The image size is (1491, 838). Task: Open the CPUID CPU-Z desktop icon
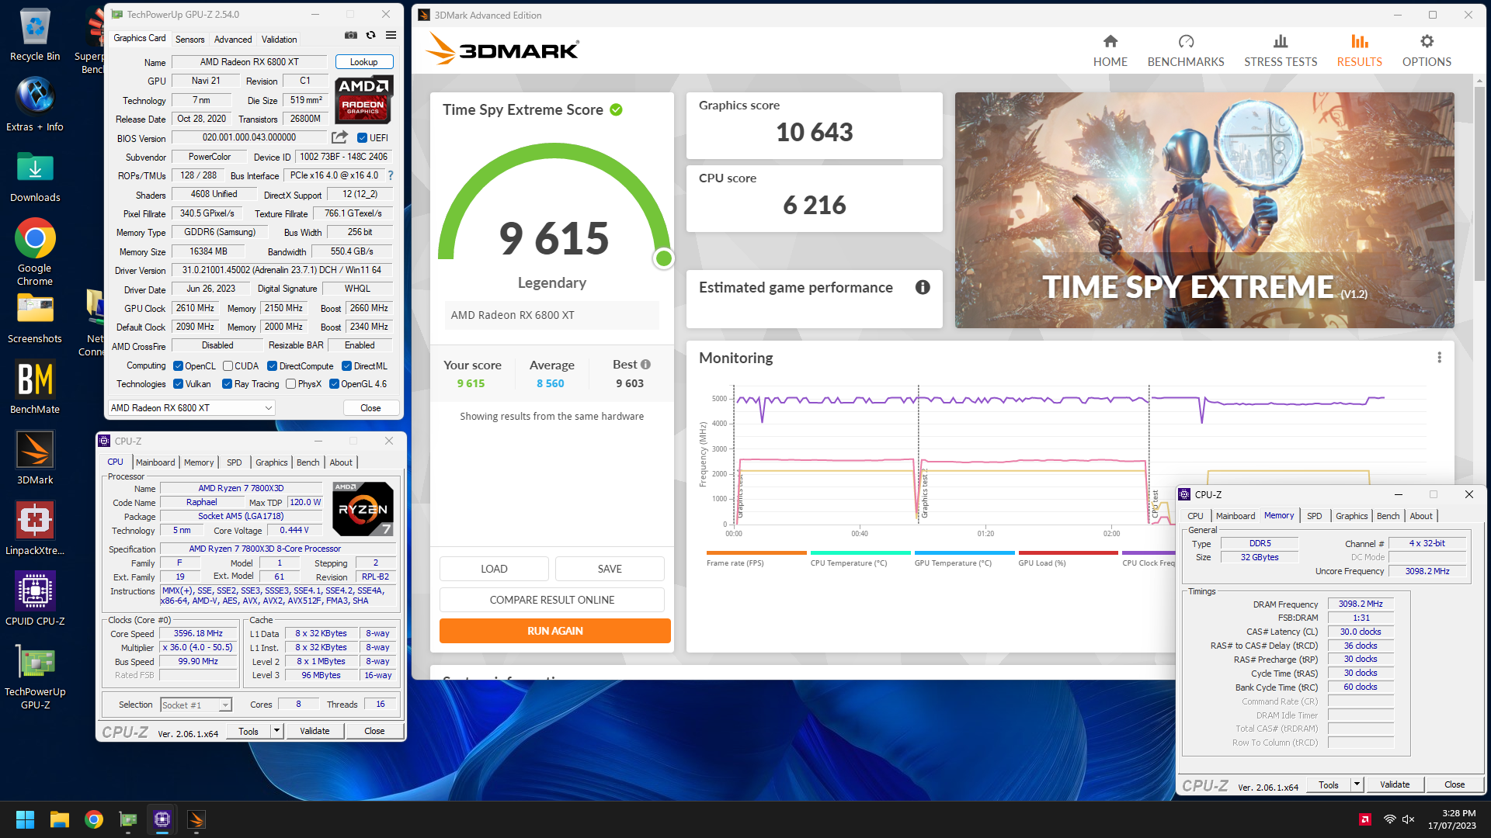[35, 599]
